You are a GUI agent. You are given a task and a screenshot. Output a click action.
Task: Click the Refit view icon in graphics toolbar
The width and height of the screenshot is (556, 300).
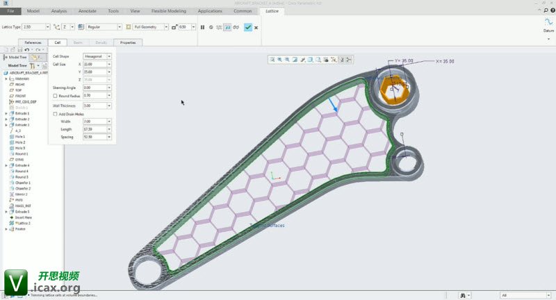(272, 60)
